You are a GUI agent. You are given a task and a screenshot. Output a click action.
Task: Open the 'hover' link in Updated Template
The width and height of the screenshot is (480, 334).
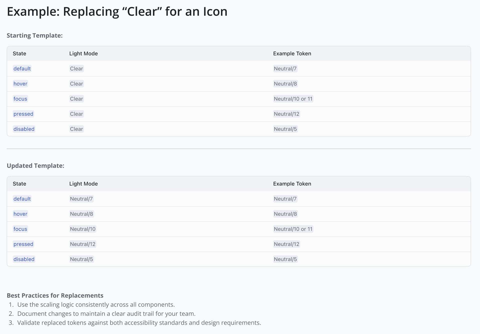pos(20,214)
